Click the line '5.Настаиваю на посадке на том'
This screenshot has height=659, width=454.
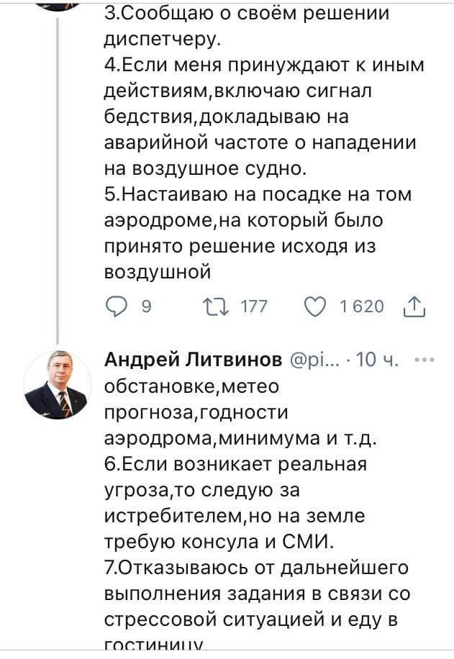(258, 195)
